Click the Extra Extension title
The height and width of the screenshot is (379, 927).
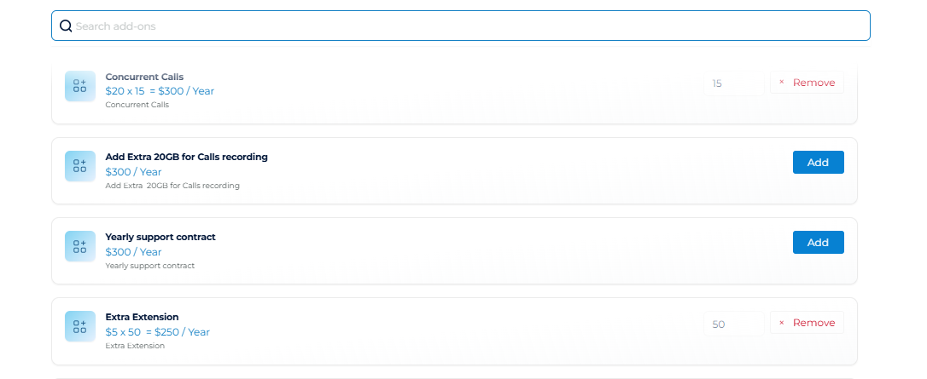coord(142,317)
